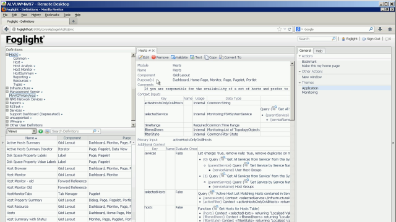Go to Firefox home icon
Screen dimensions: 396x222
pyautogui.click(x=390, y=29)
